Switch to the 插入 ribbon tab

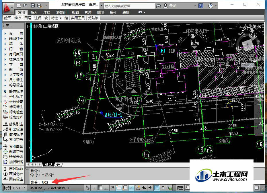point(34,12)
